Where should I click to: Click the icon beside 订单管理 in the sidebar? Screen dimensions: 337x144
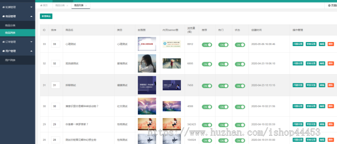point(3,42)
